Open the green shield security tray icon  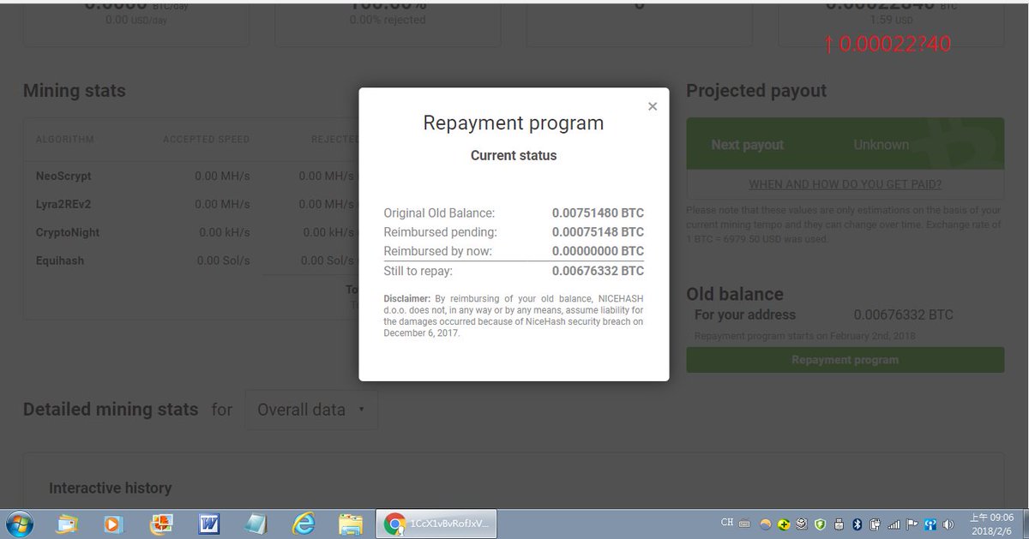(x=820, y=524)
